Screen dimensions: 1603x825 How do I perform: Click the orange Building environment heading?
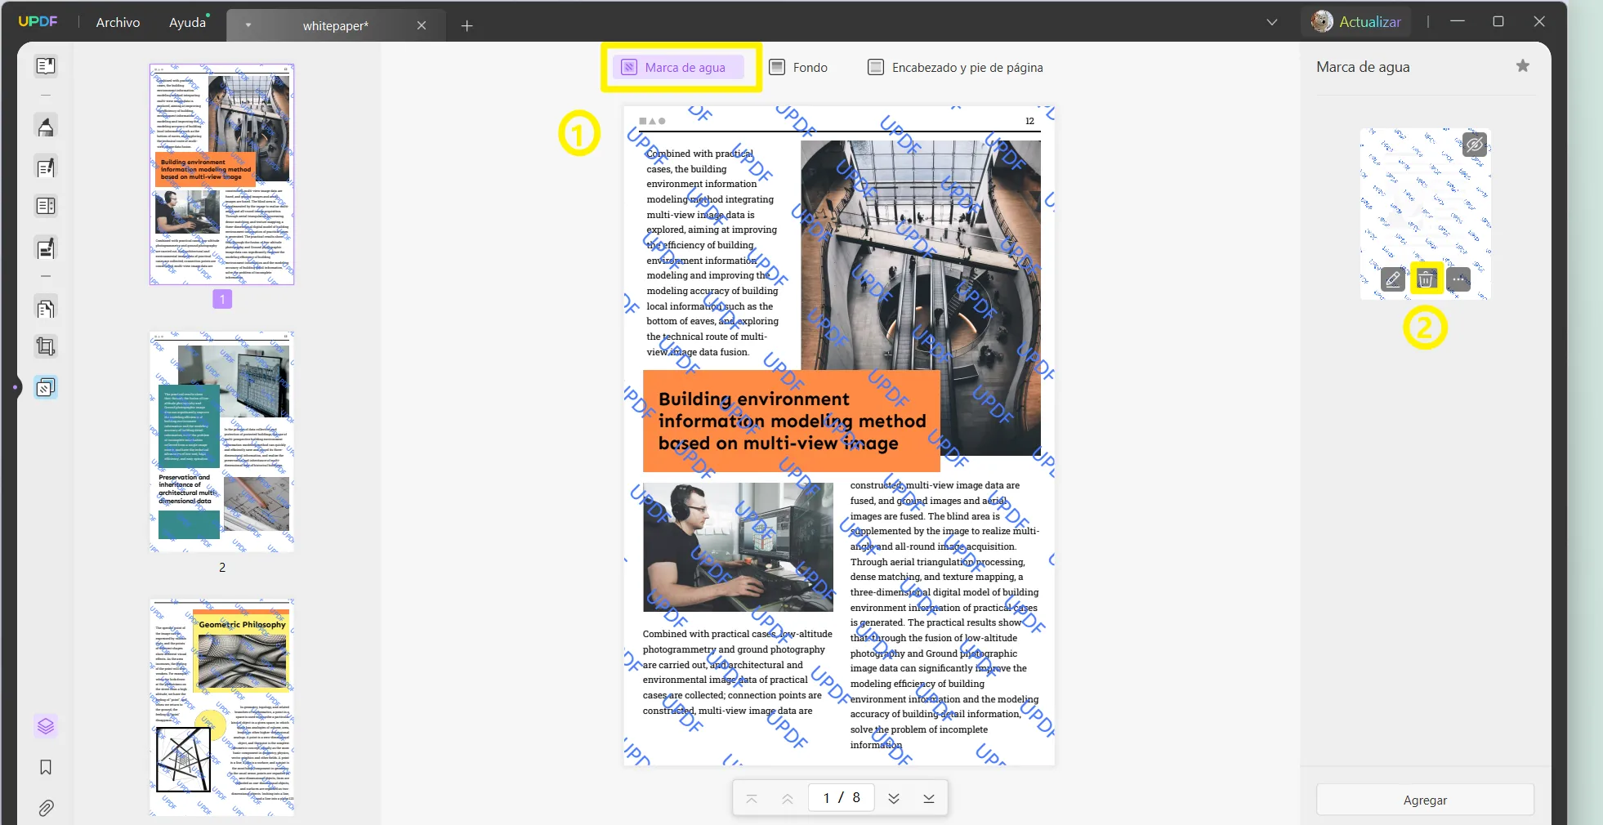(x=792, y=421)
